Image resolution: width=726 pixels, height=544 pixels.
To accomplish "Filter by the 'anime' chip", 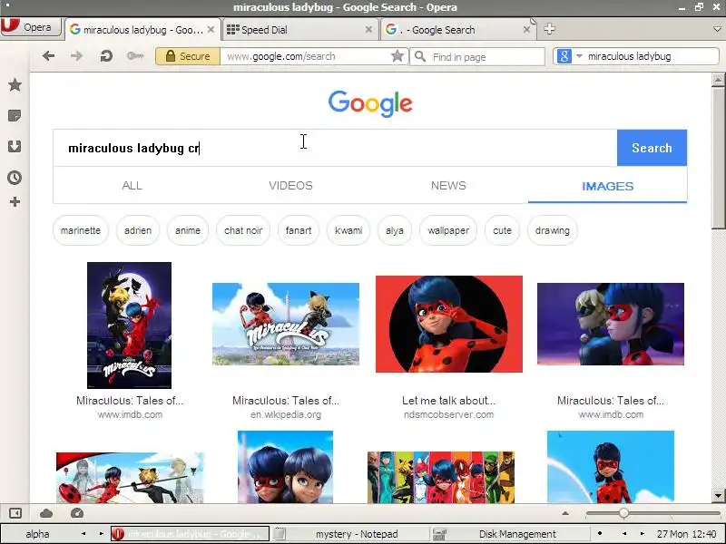I will (x=188, y=230).
